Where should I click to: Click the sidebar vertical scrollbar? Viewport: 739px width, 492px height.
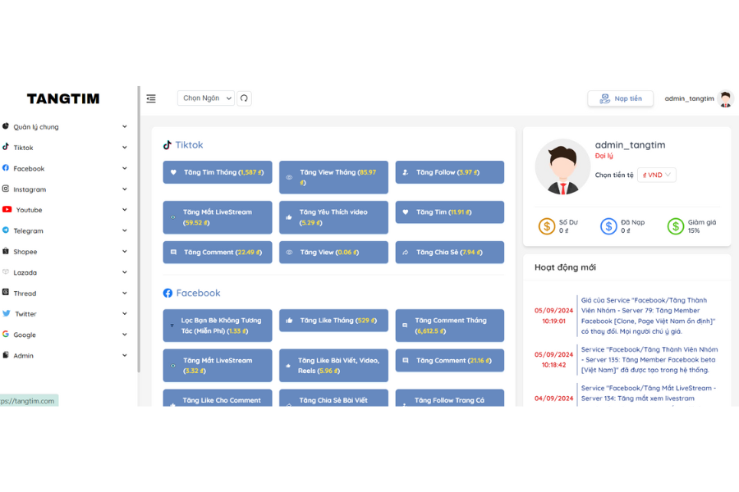click(139, 230)
